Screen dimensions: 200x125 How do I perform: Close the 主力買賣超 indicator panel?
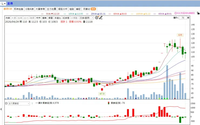click(6, 103)
